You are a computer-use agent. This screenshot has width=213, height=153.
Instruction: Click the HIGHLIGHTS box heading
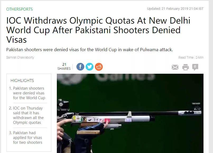coord(22,81)
